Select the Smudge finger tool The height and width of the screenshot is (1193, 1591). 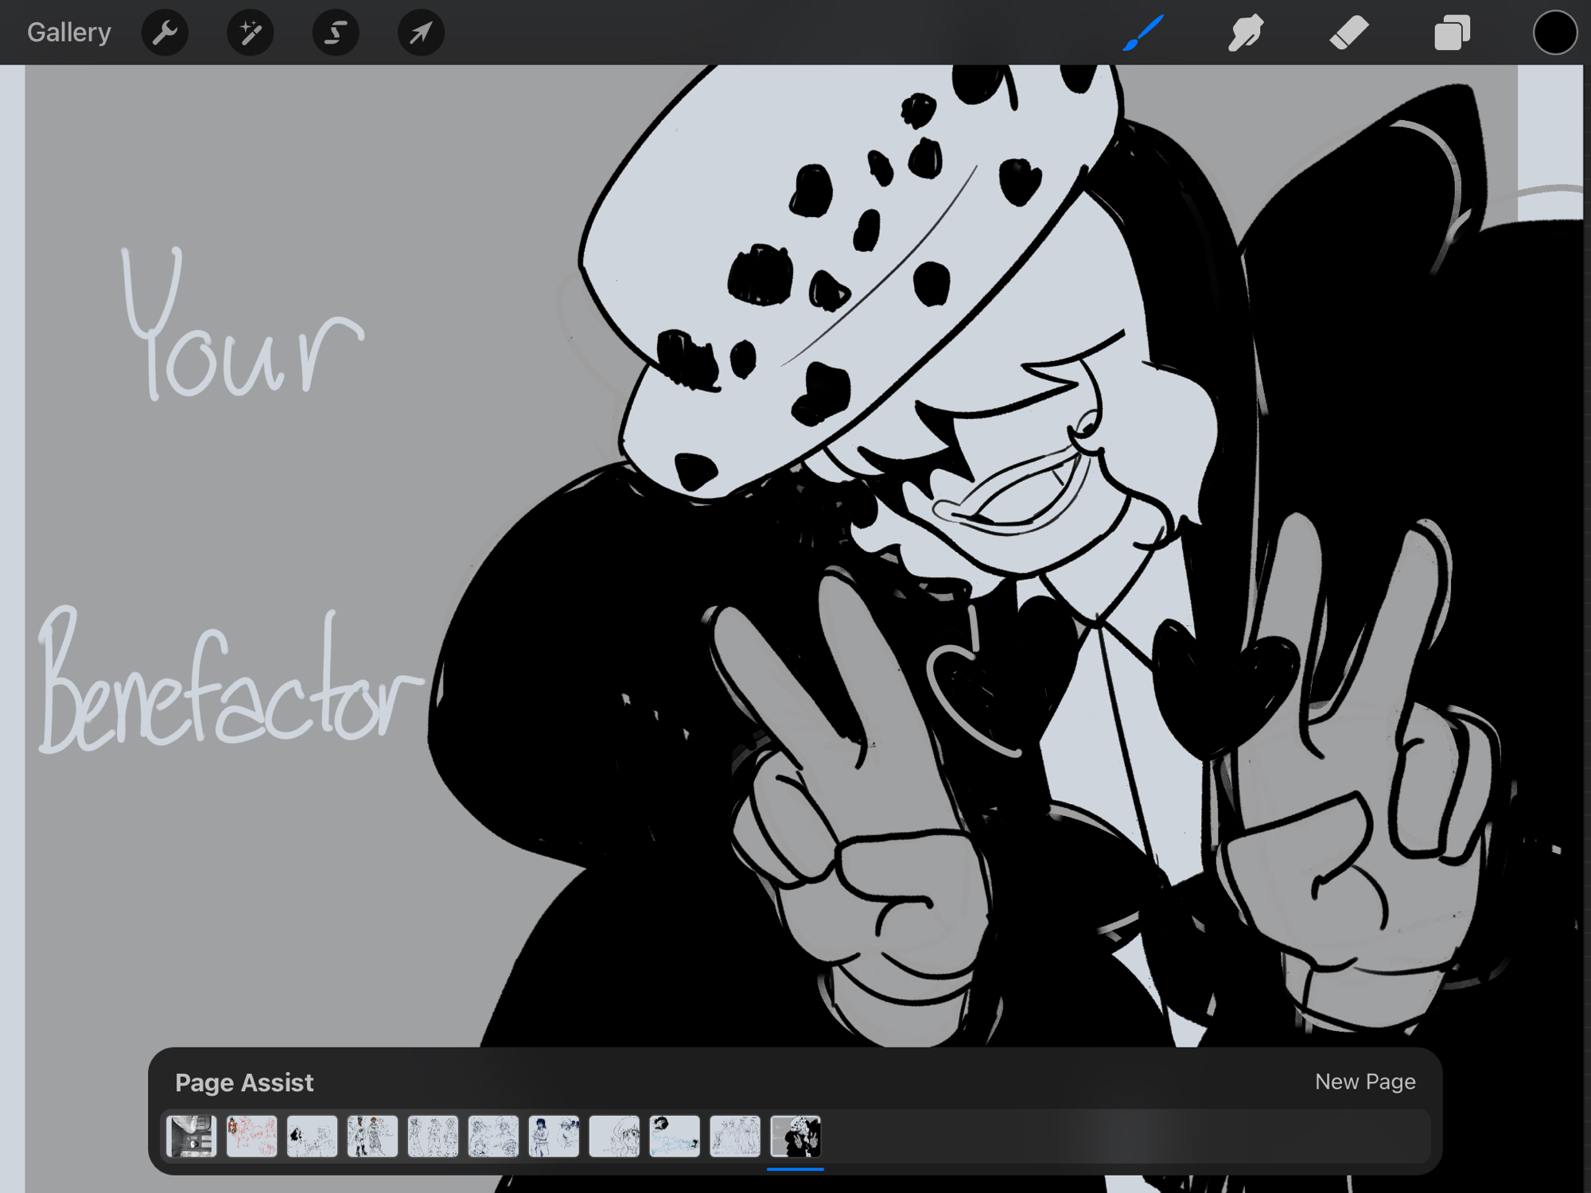[x=1245, y=33]
